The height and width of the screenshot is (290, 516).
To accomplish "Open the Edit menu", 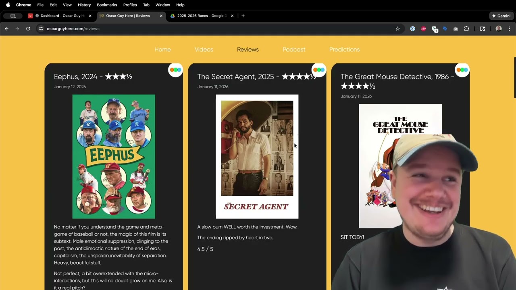I will click(53, 5).
